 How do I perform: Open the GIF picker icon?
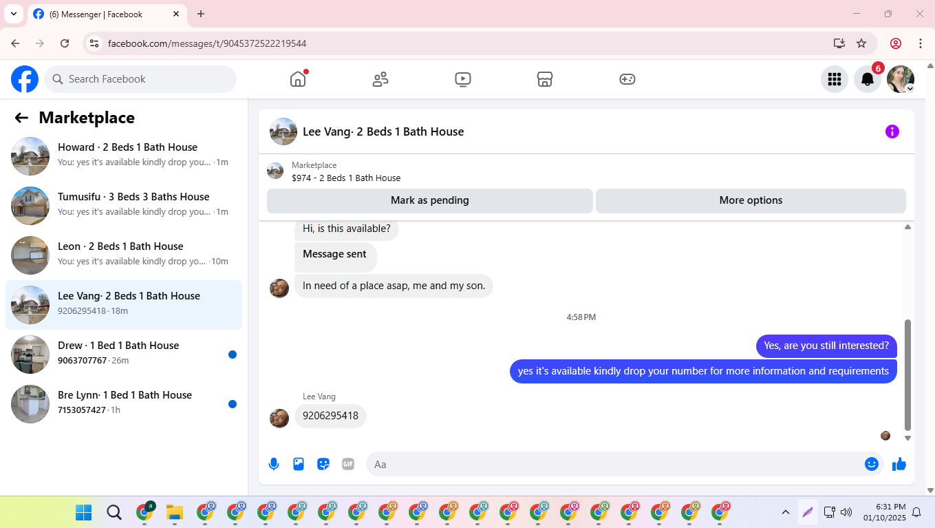[348, 464]
